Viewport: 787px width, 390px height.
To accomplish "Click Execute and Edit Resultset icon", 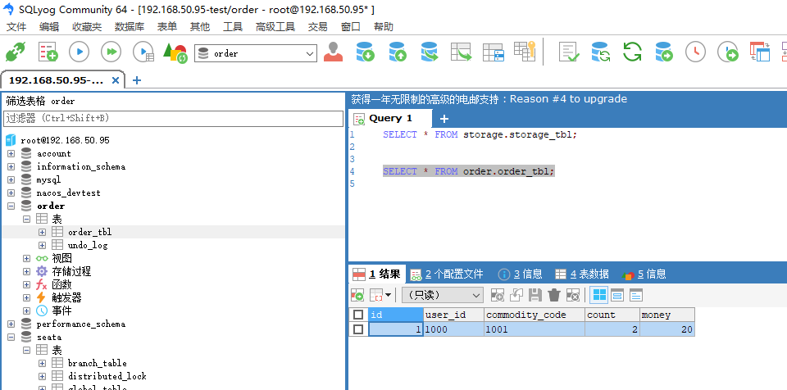I will pos(143,52).
